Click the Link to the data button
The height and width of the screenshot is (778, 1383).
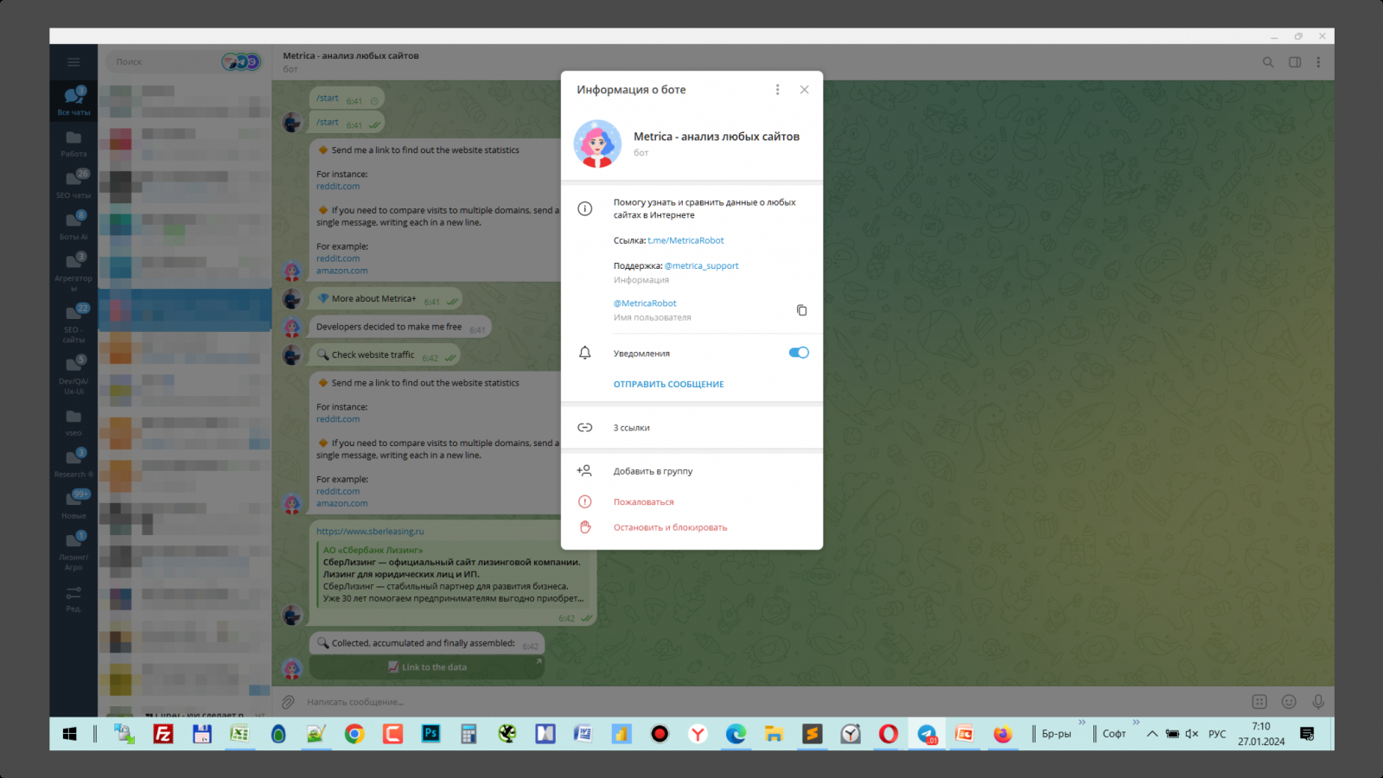click(x=427, y=667)
